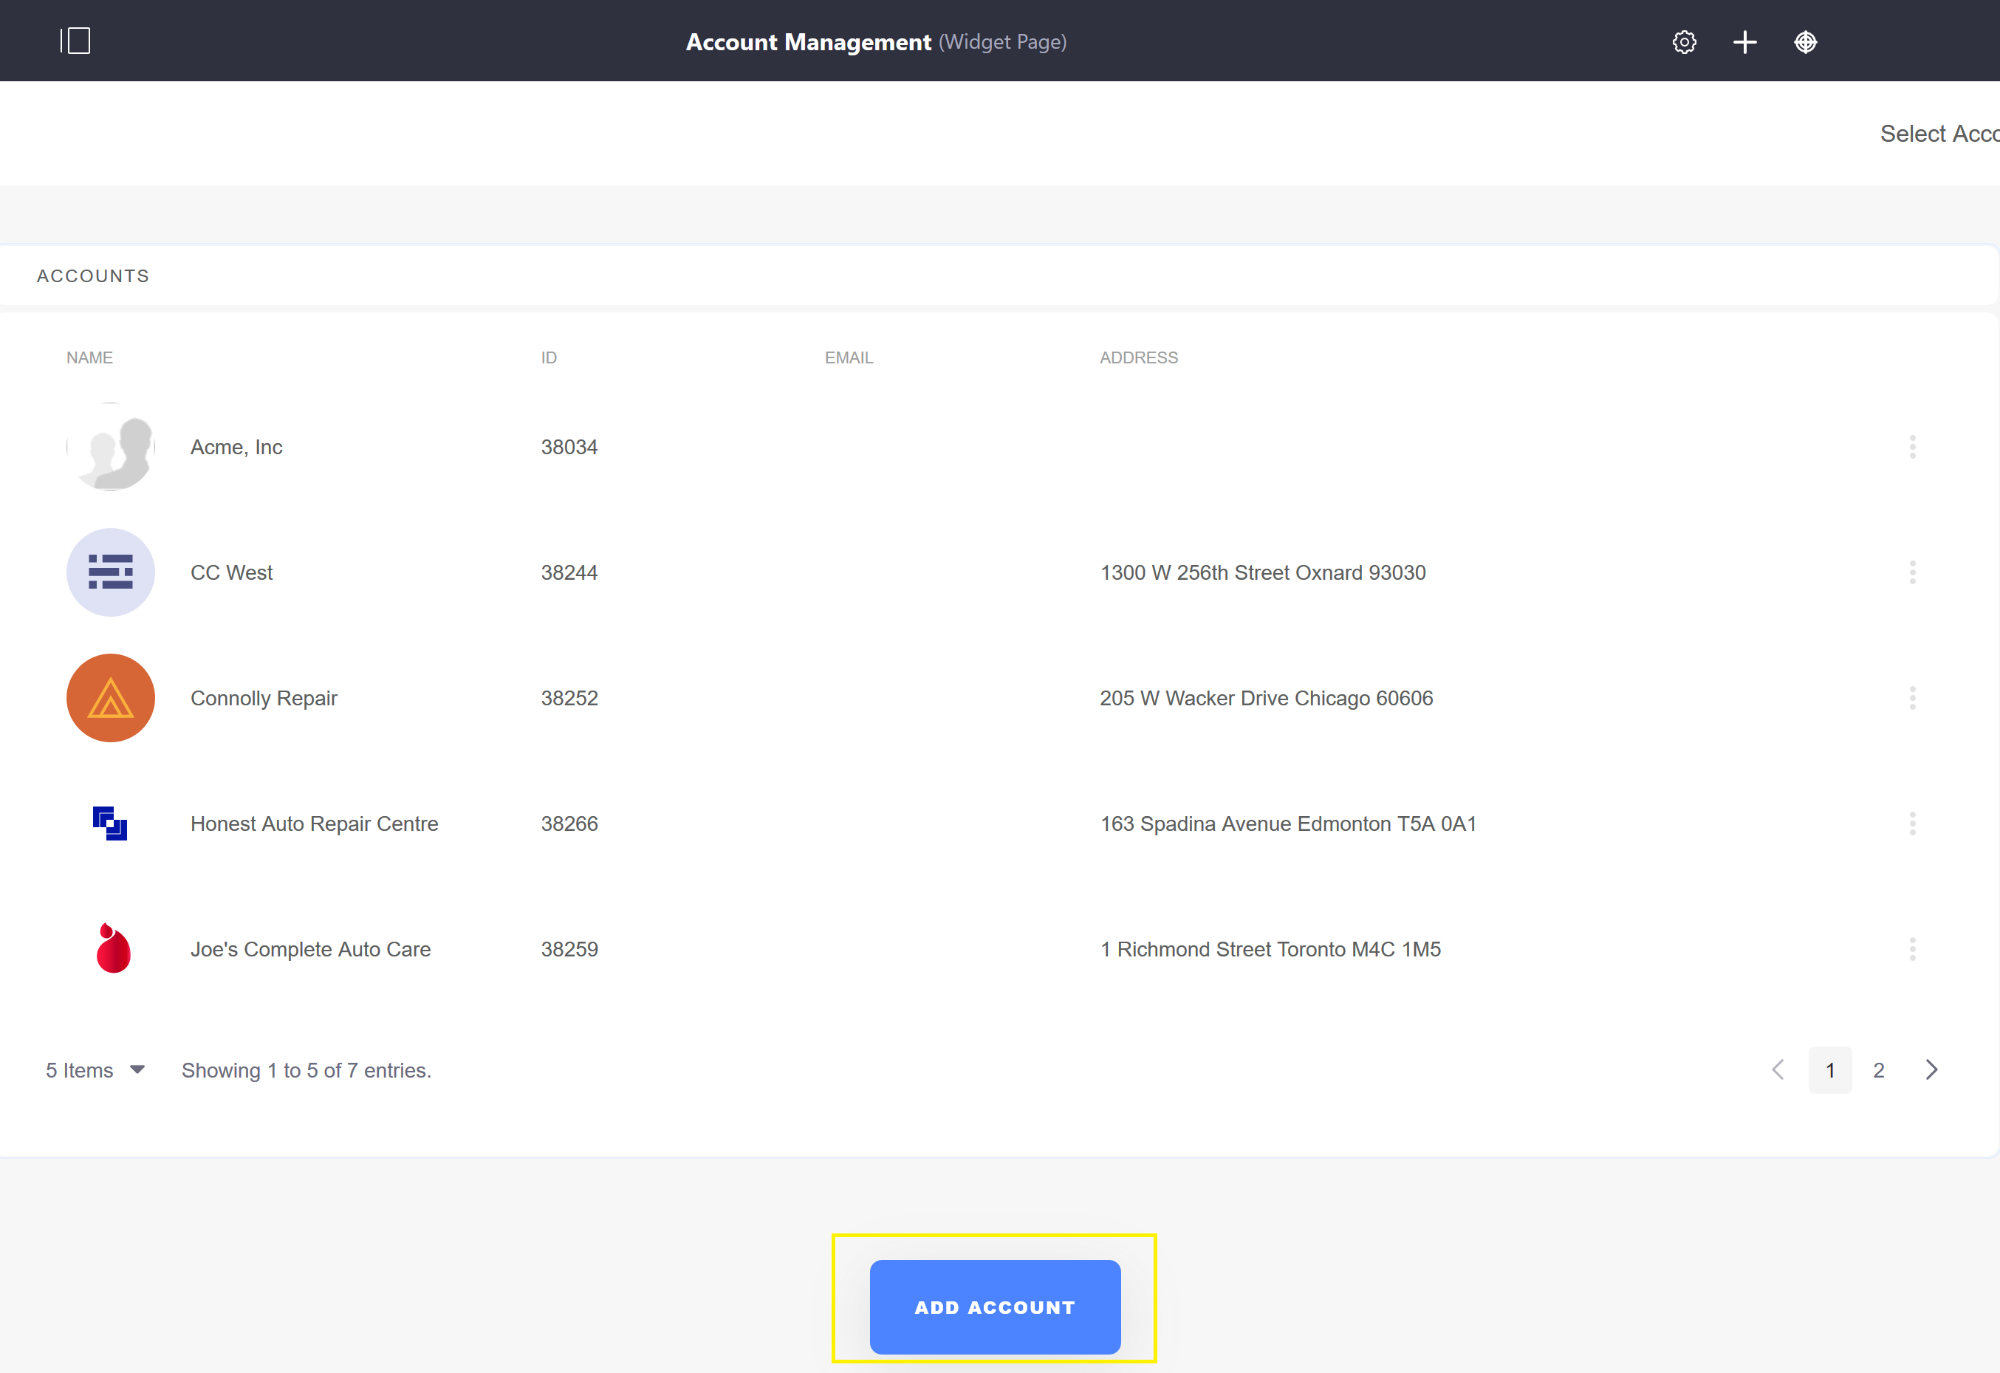Open the CC West account

(x=231, y=572)
